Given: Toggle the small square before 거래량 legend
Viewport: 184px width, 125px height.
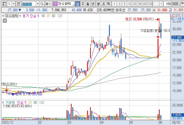Looking at the screenshot, I should [x=3, y=103].
